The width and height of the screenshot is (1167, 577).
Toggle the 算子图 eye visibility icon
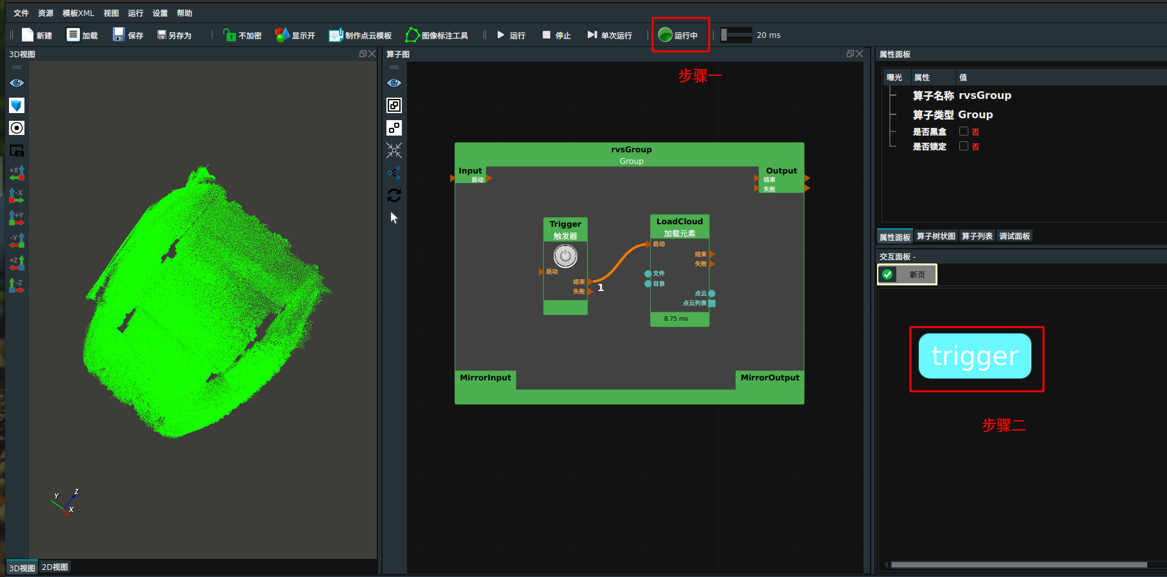point(394,83)
